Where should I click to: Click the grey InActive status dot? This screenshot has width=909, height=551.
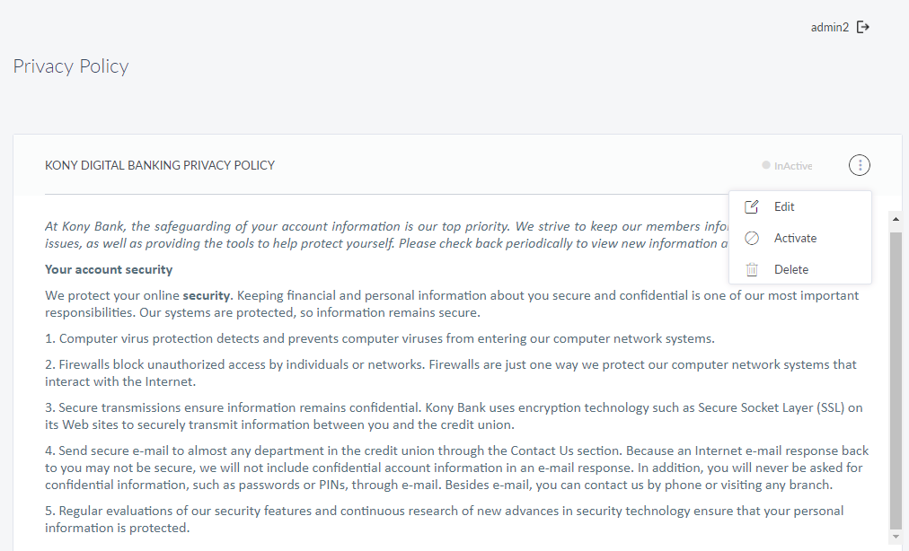coord(765,165)
